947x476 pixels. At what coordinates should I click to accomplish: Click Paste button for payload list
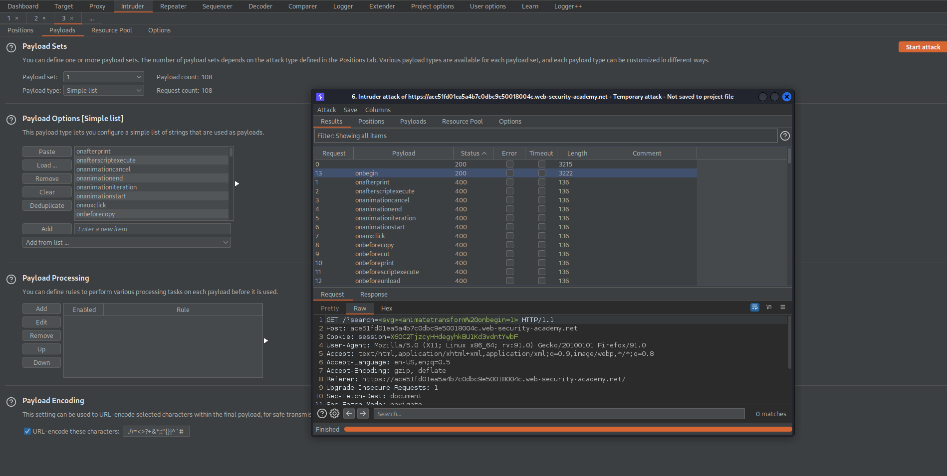point(47,152)
